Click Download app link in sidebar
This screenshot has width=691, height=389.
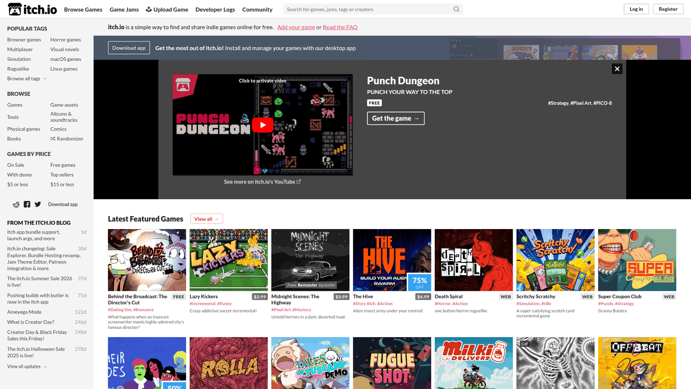click(63, 204)
